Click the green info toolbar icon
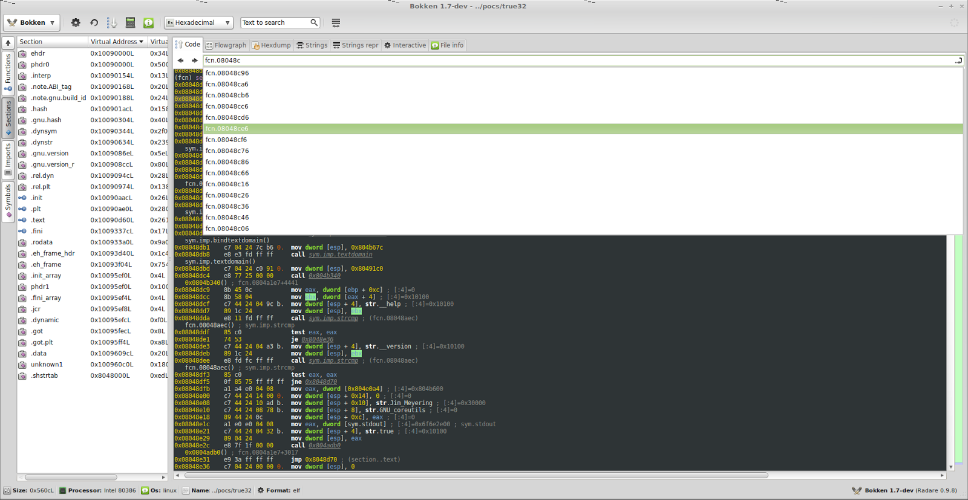 pos(148,22)
